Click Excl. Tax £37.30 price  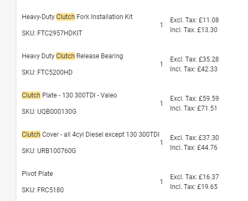[x=195, y=138]
